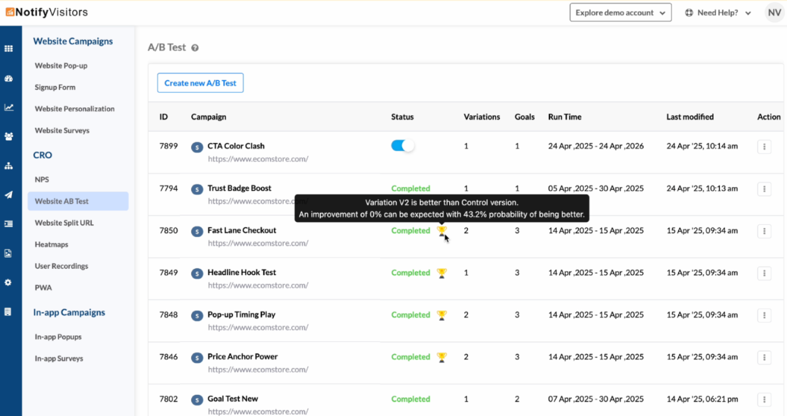Expand the Need Help menu
The width and height of the screenshot is (787, 416).
pos(718,13)
